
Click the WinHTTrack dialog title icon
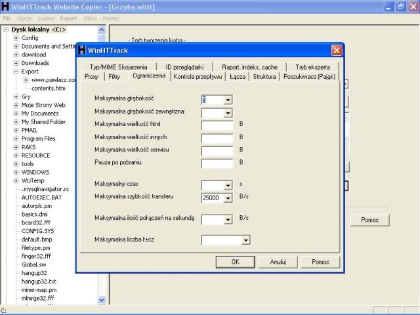(x=82, y=50)
